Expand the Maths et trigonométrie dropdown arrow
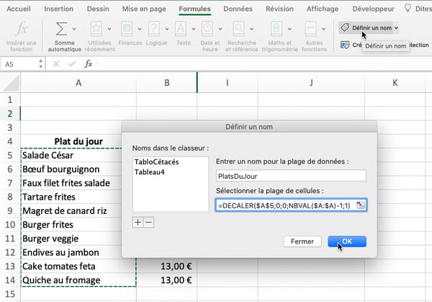The height and width of the screenshot is (302, 432). 289,29
